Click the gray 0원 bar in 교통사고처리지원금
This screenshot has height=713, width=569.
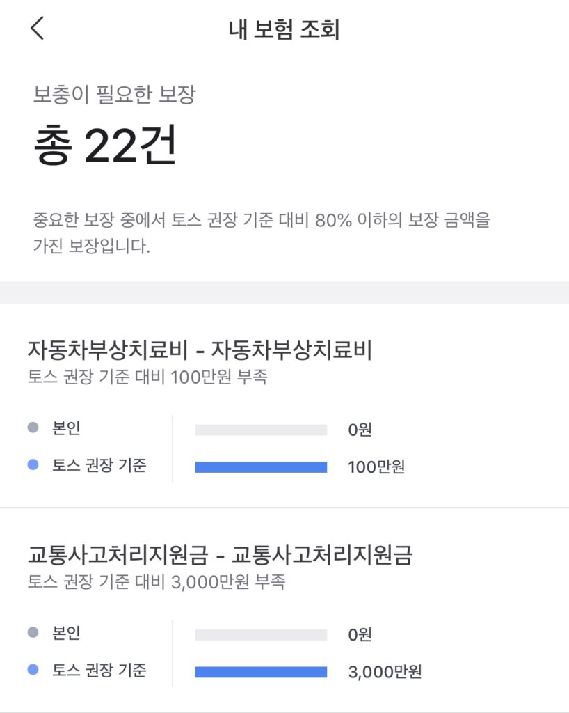(261, 634)
